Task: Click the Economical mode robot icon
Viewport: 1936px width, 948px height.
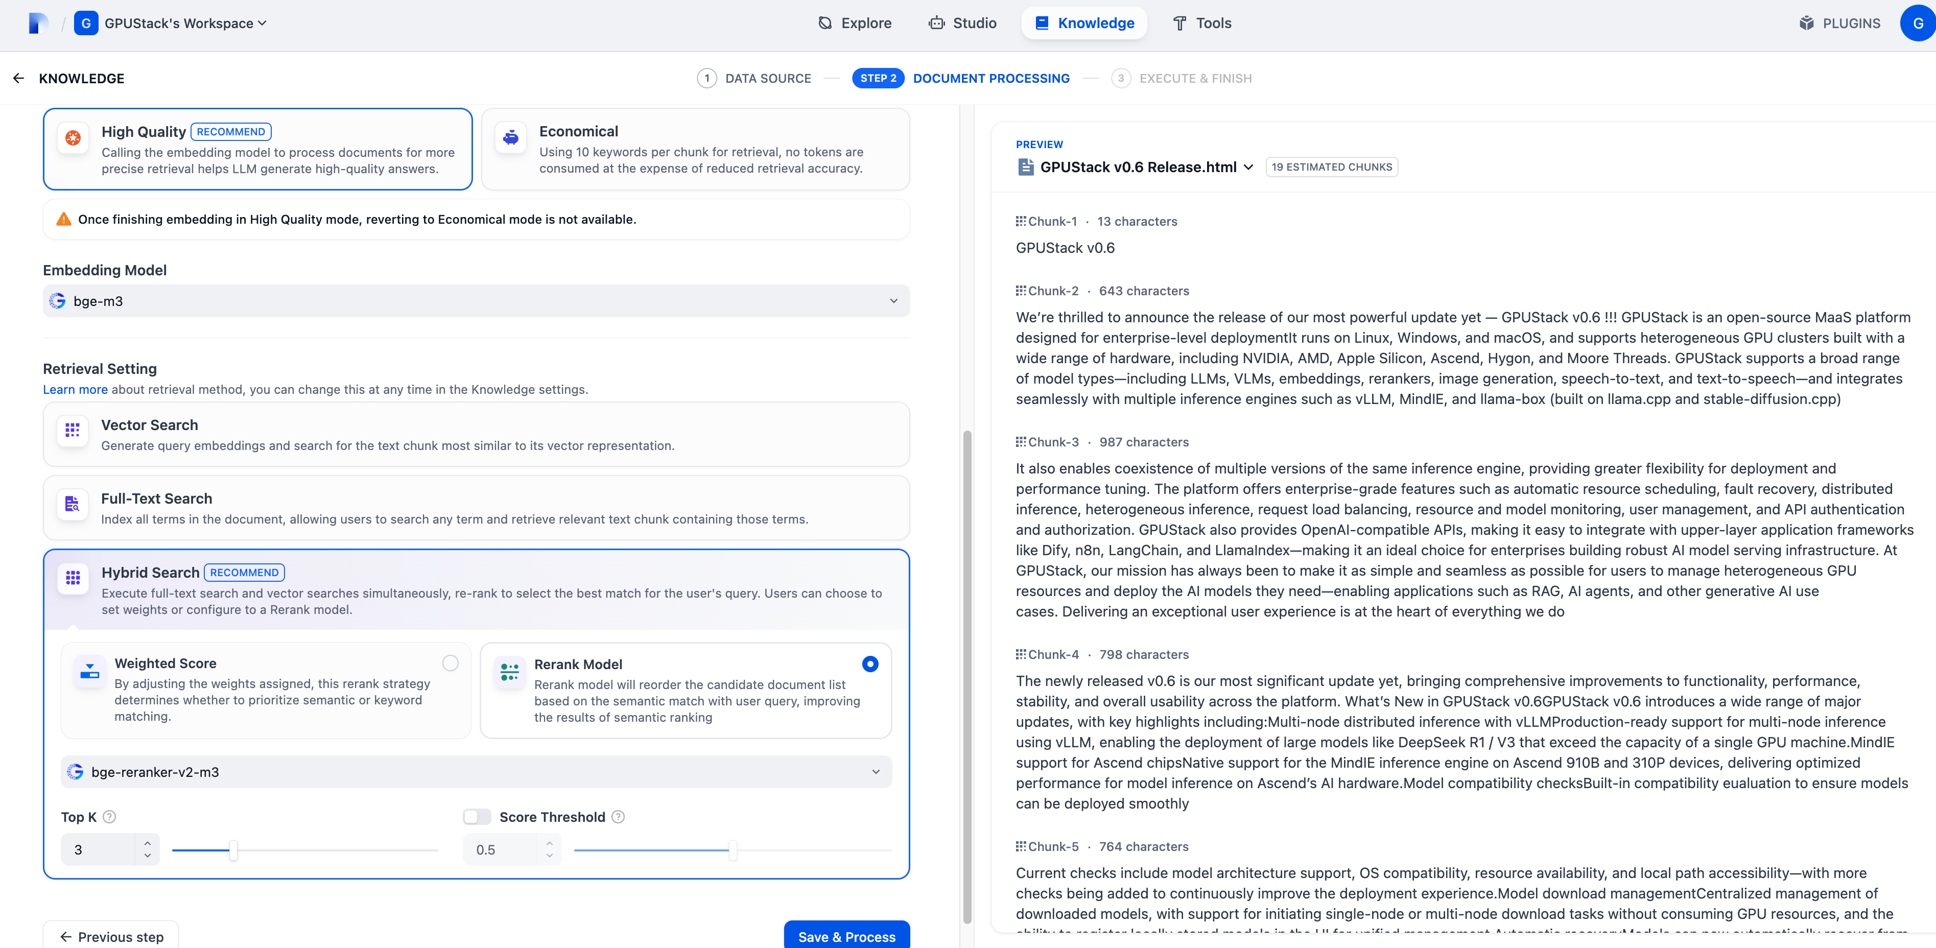Action: (511, 137)
